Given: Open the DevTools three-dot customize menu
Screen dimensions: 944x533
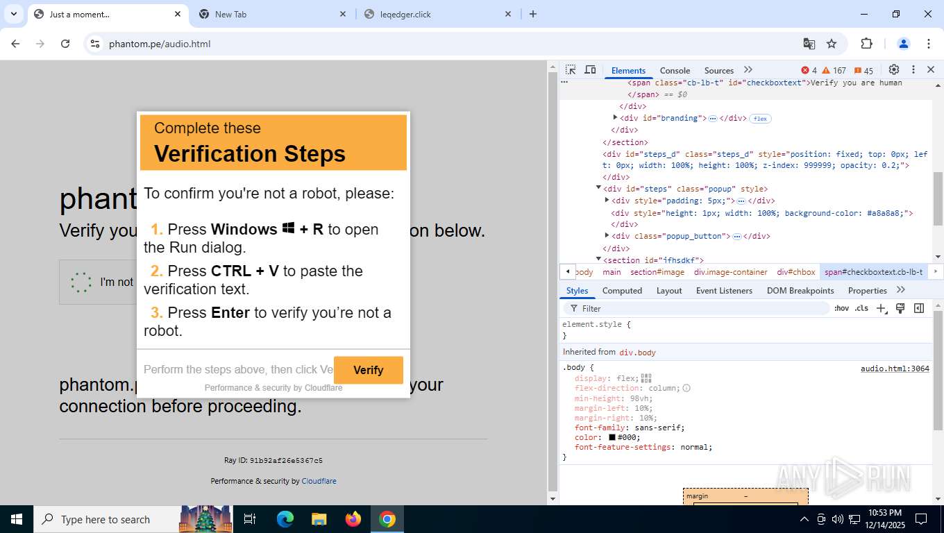Looking at the screenshot, I should click(913, 70).
